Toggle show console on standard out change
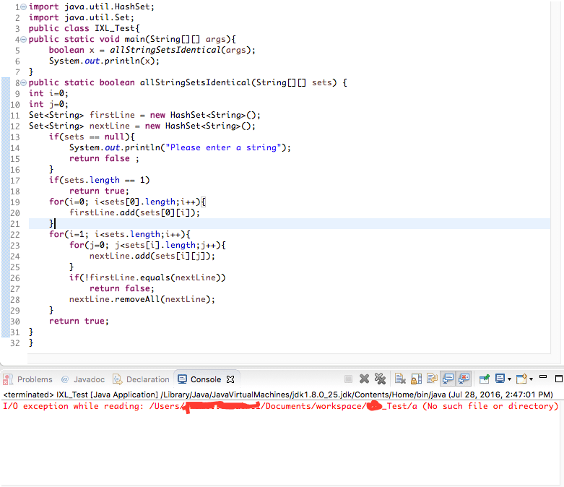Image resolution: width=564 pixels, height=487 pixels. (448, 379)
